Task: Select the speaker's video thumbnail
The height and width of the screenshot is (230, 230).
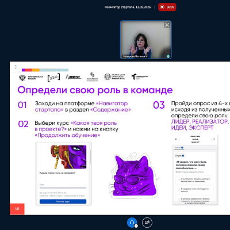Action: tap(146, 40)
